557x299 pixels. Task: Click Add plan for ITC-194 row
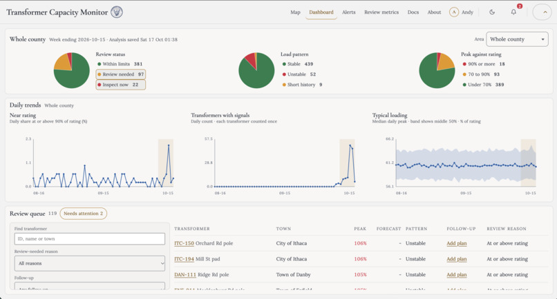tap(457, 259)
